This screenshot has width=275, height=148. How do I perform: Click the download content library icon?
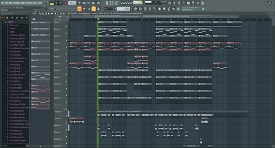[203, 3]
